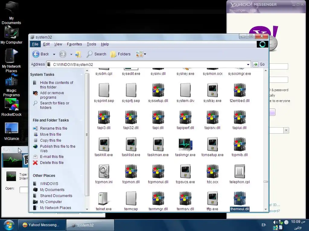309x231 pixels.
Task: Open Messenger menu in Yahoo! Messenger
Action: pos(237,10)
